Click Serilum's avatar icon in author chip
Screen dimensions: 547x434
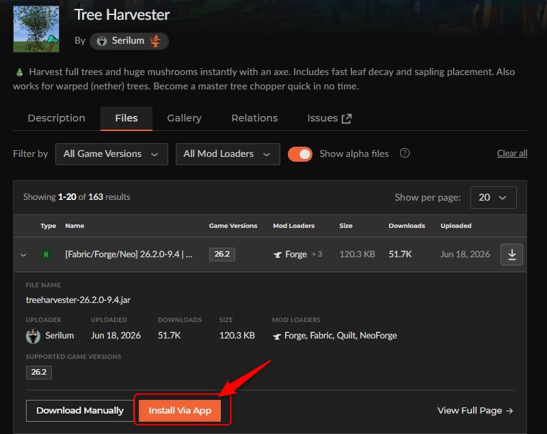click(x=101, y=41)
